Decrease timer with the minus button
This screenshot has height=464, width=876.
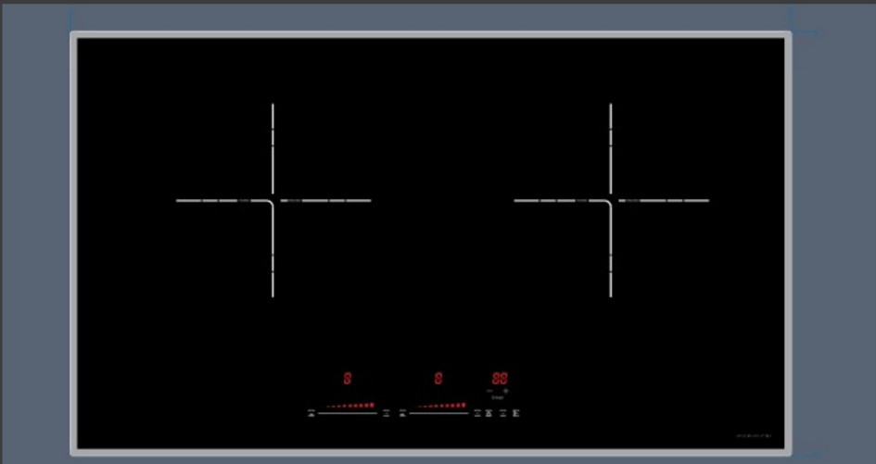pyautogui.click(x=490, y=391)
